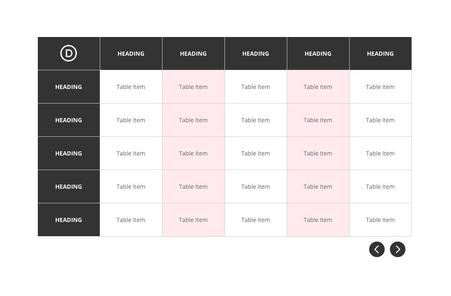Select the first column HEADING after the logo
This screenshot has width=451, height=296.
(131, 54)
